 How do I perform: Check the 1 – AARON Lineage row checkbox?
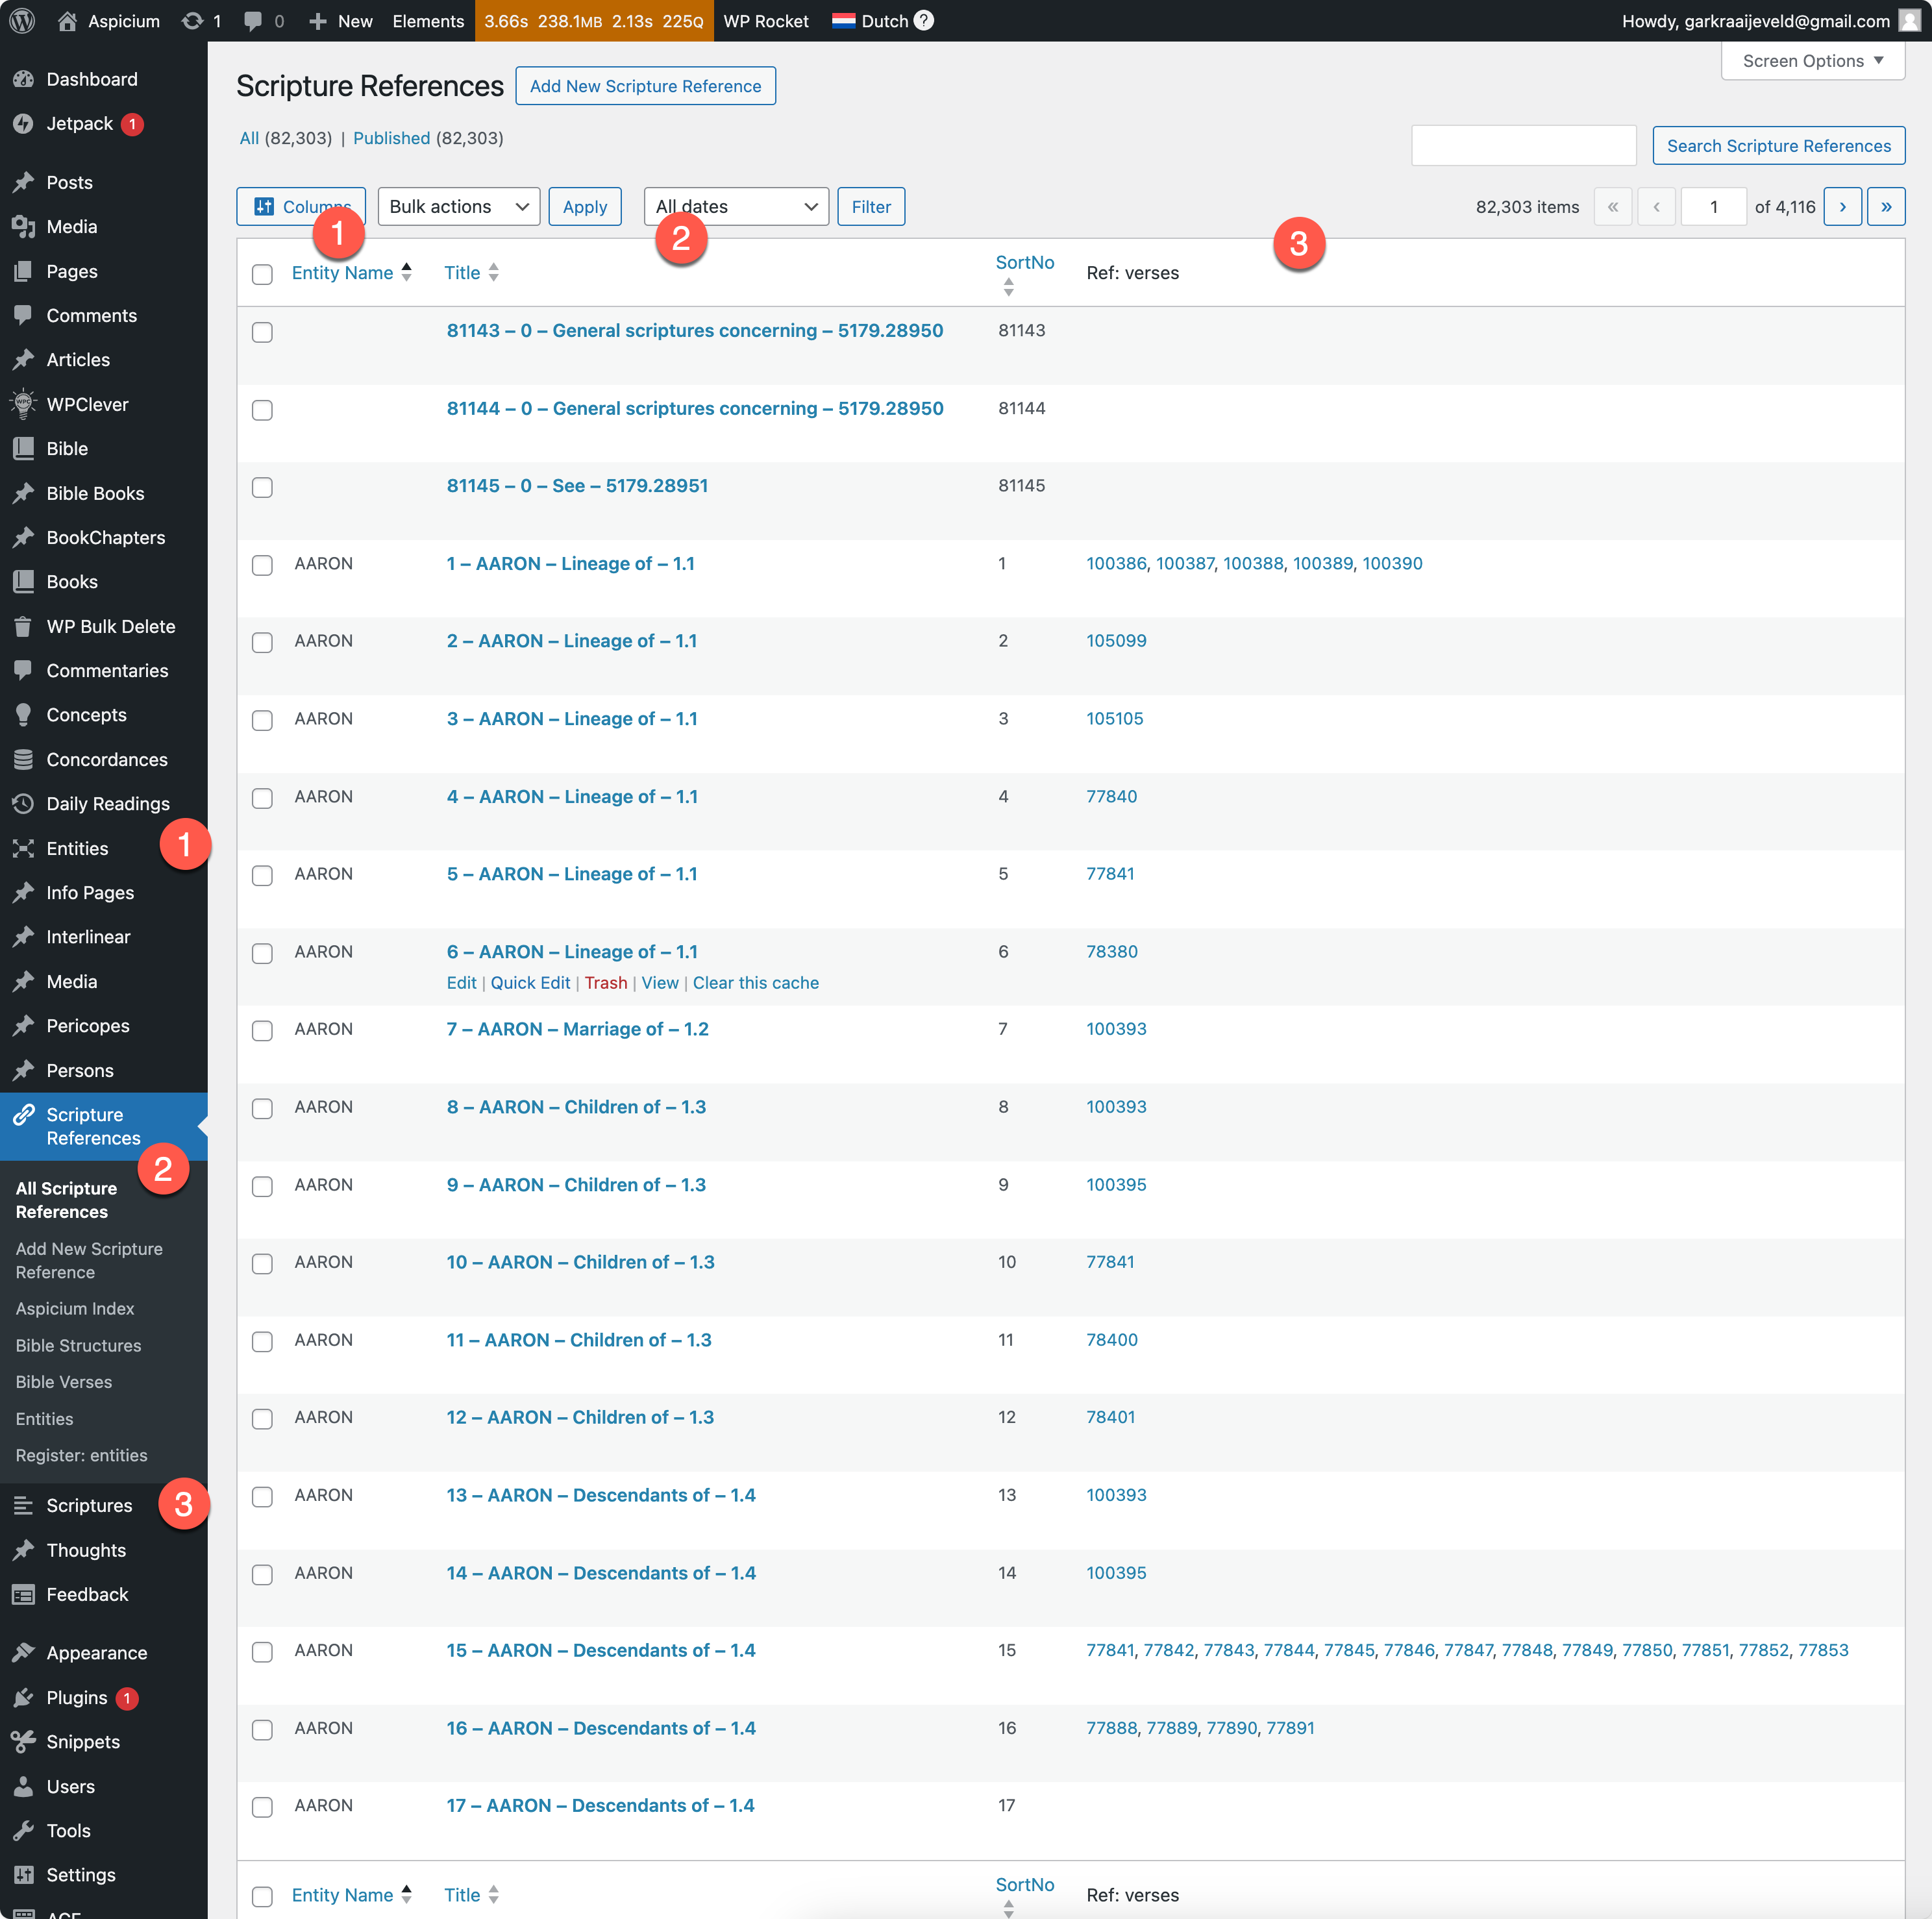[262, 565]
